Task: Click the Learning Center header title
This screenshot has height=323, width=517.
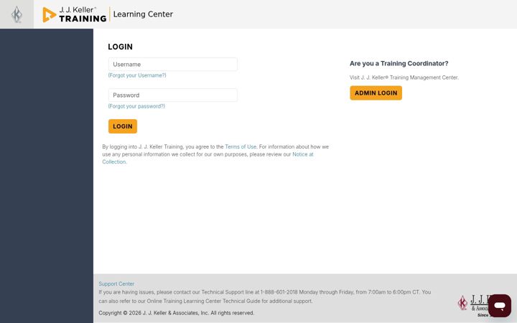Action: pyautogui.click(x=143, y=14)
